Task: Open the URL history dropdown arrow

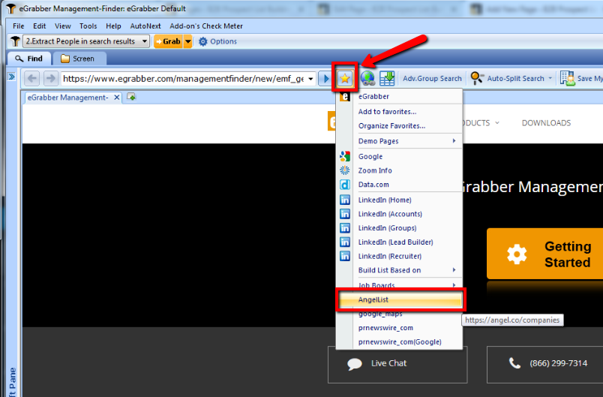Action: 310,79
